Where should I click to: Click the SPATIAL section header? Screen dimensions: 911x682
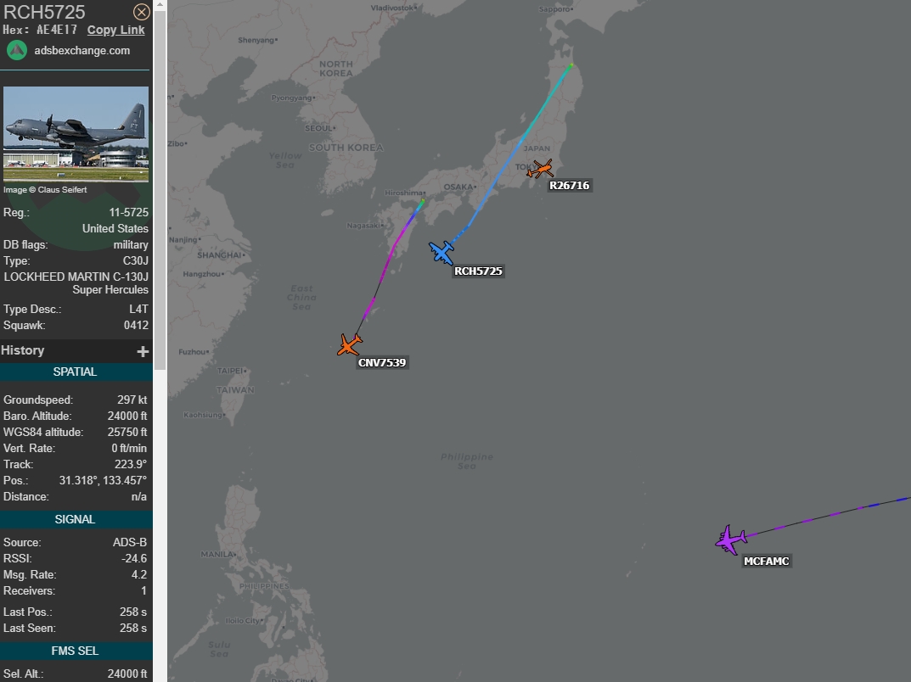75,372
